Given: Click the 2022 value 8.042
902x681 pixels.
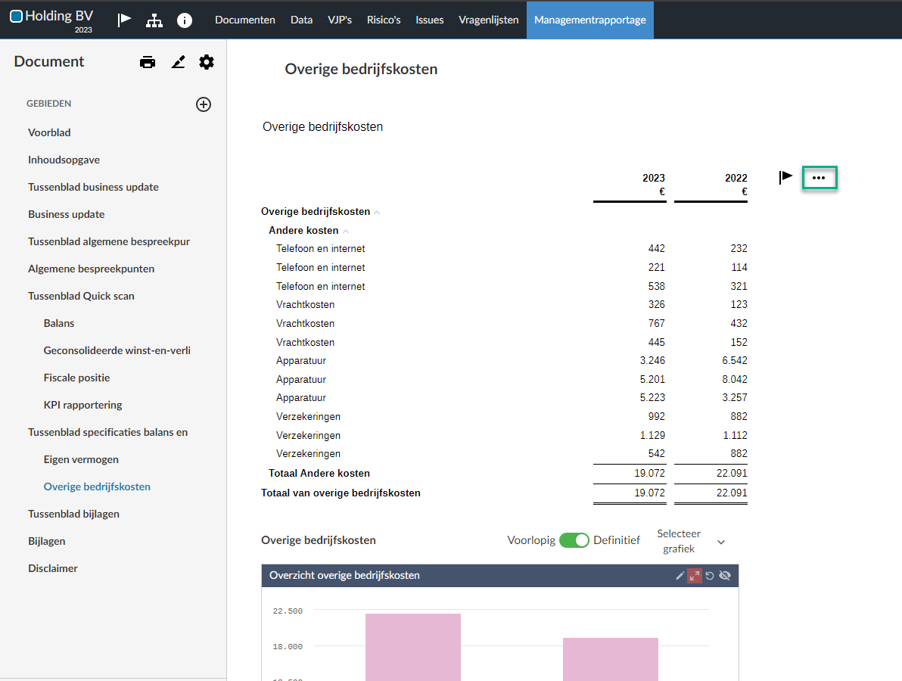Looking at the screenshot, I should click(735, 380).
